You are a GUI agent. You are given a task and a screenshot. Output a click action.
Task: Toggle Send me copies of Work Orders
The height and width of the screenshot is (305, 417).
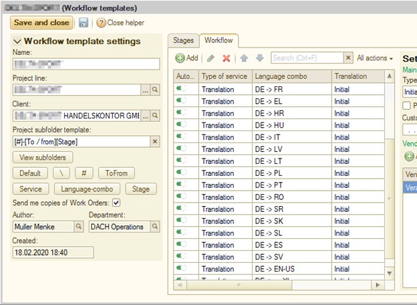coord(116,203)
